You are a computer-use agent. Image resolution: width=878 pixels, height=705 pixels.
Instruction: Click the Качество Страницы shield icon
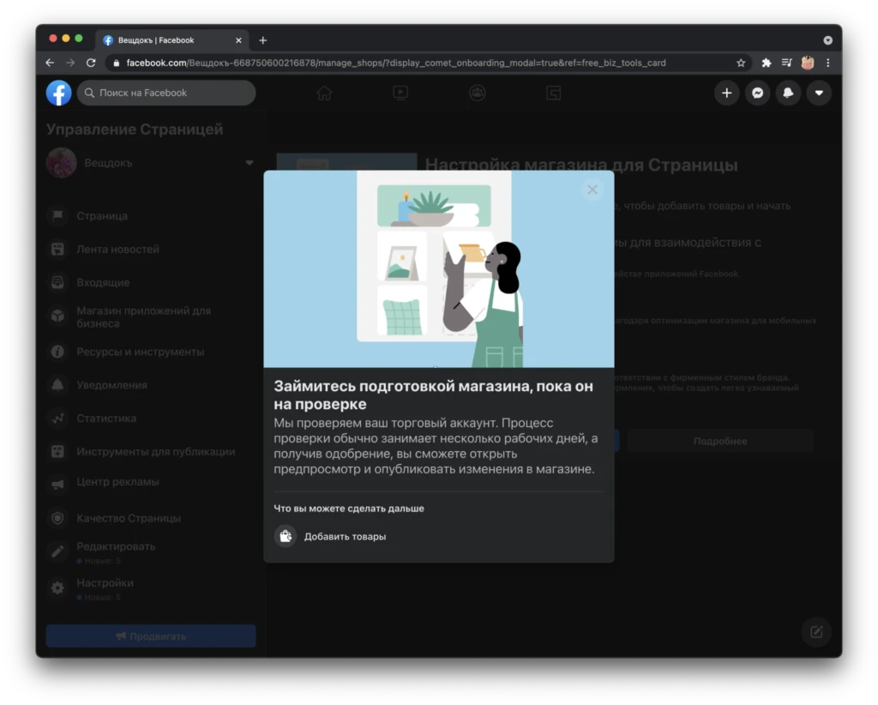click(57, 519)
